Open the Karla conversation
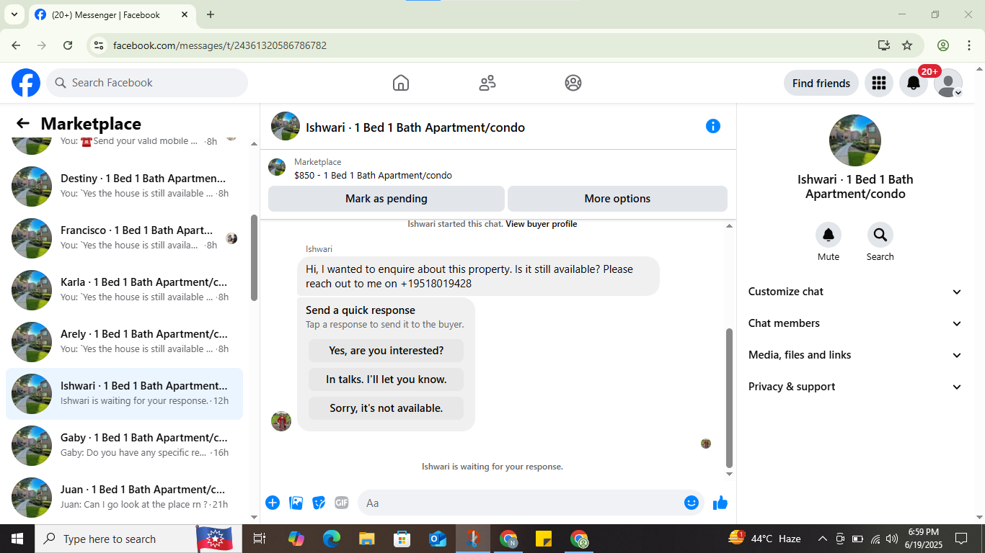 click(125, 289)
